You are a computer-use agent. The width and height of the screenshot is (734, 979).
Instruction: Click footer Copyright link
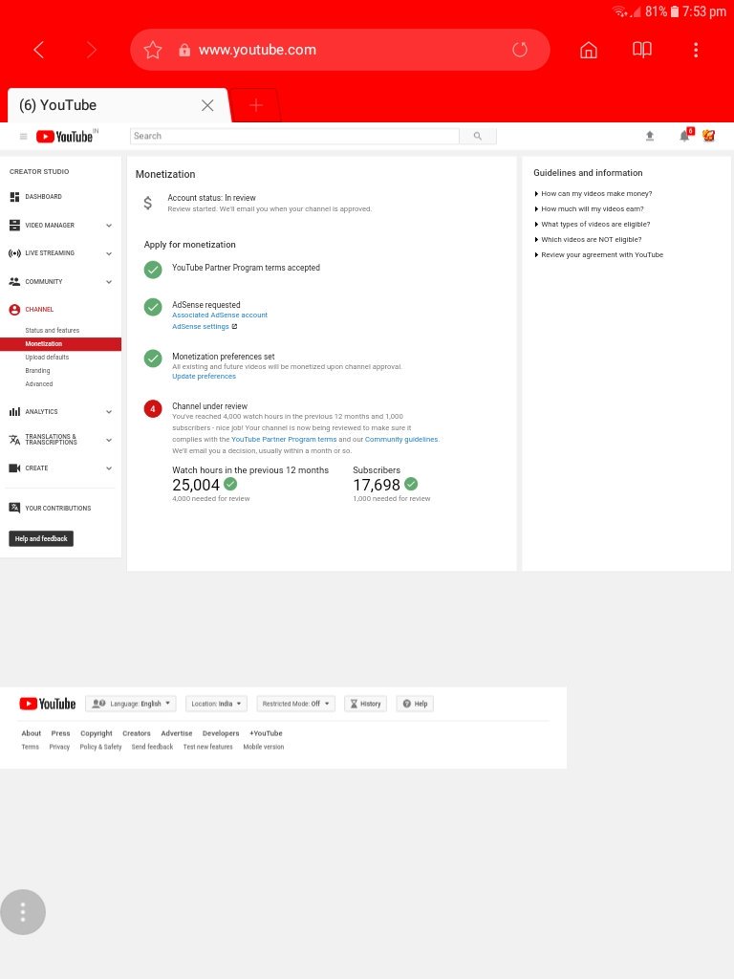coord(97,733)
